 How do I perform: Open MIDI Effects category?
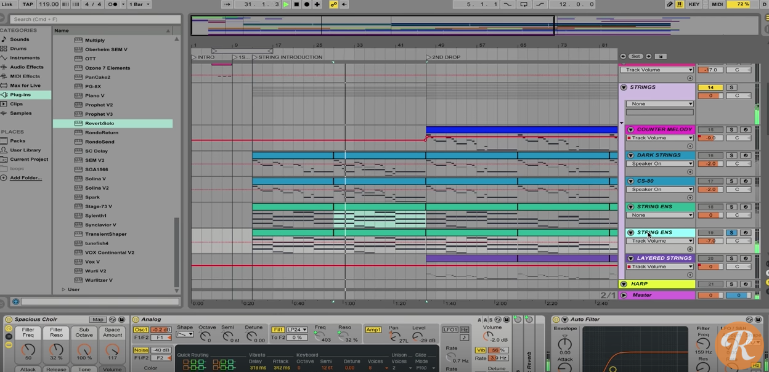click(25, 76)
